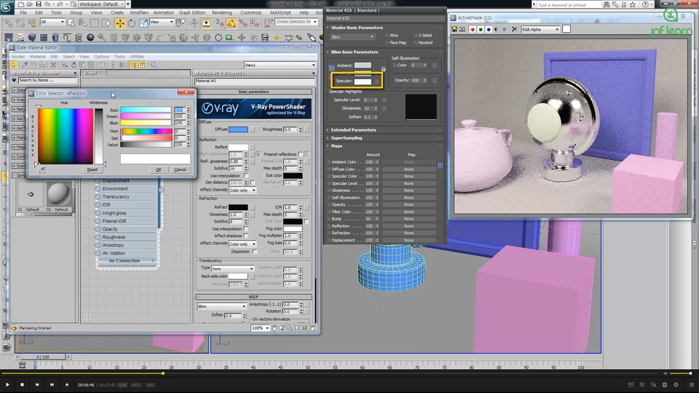Open the RGB Alpha channel dropdown
The height and width of the screenshot is (393, 699).
(540, 29)
